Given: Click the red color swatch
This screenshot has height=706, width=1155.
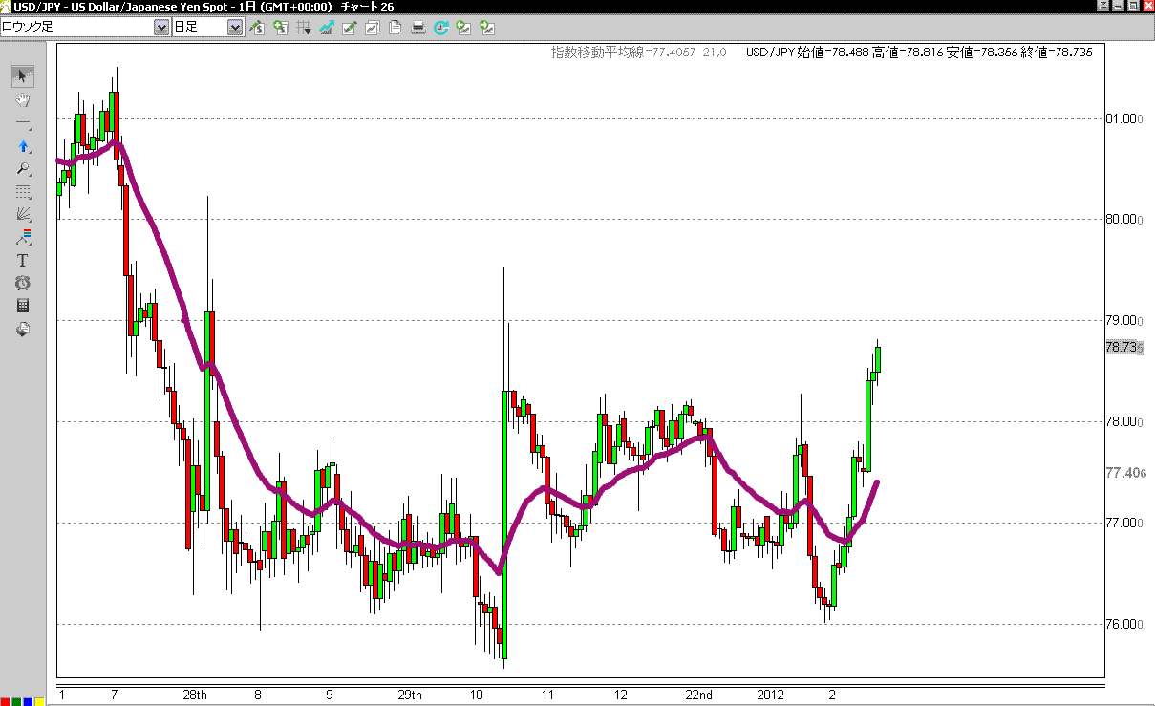Looking at the screenshot, I should (6, 701).
